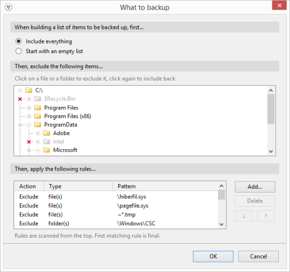Toggle gray X mark beside Microsoft
The height and width of the screenshot is (272, 290).
[29, 150]
